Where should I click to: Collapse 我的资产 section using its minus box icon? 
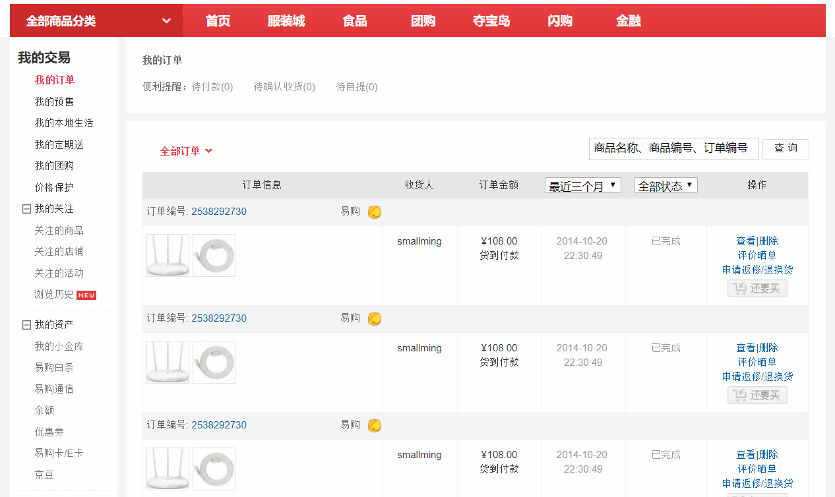coord(26,325)
